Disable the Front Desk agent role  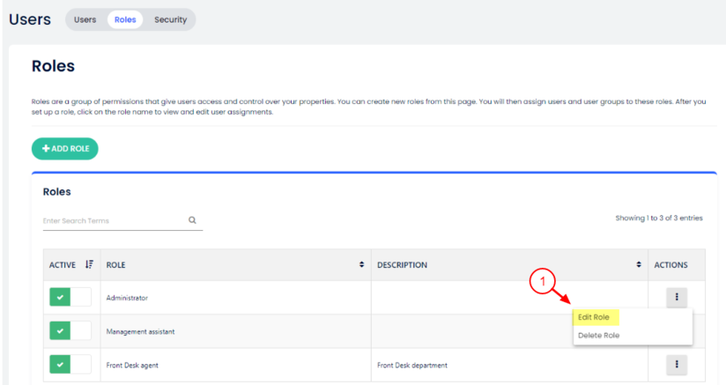pyautogui.click(x=70, y=365)
